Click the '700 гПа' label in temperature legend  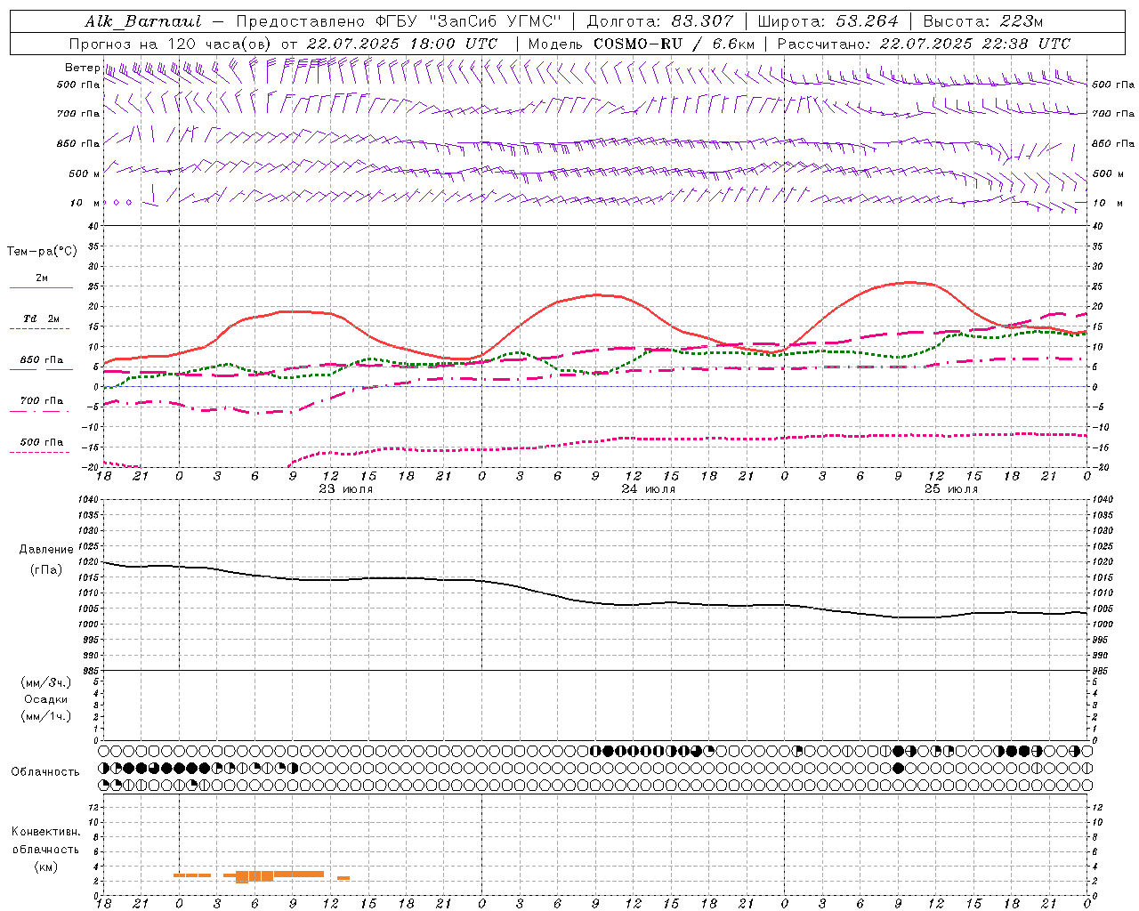[42, 401]
